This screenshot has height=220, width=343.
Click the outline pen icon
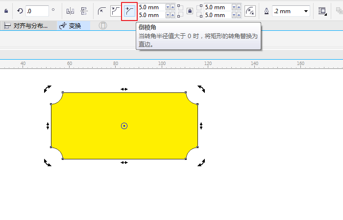266,11
